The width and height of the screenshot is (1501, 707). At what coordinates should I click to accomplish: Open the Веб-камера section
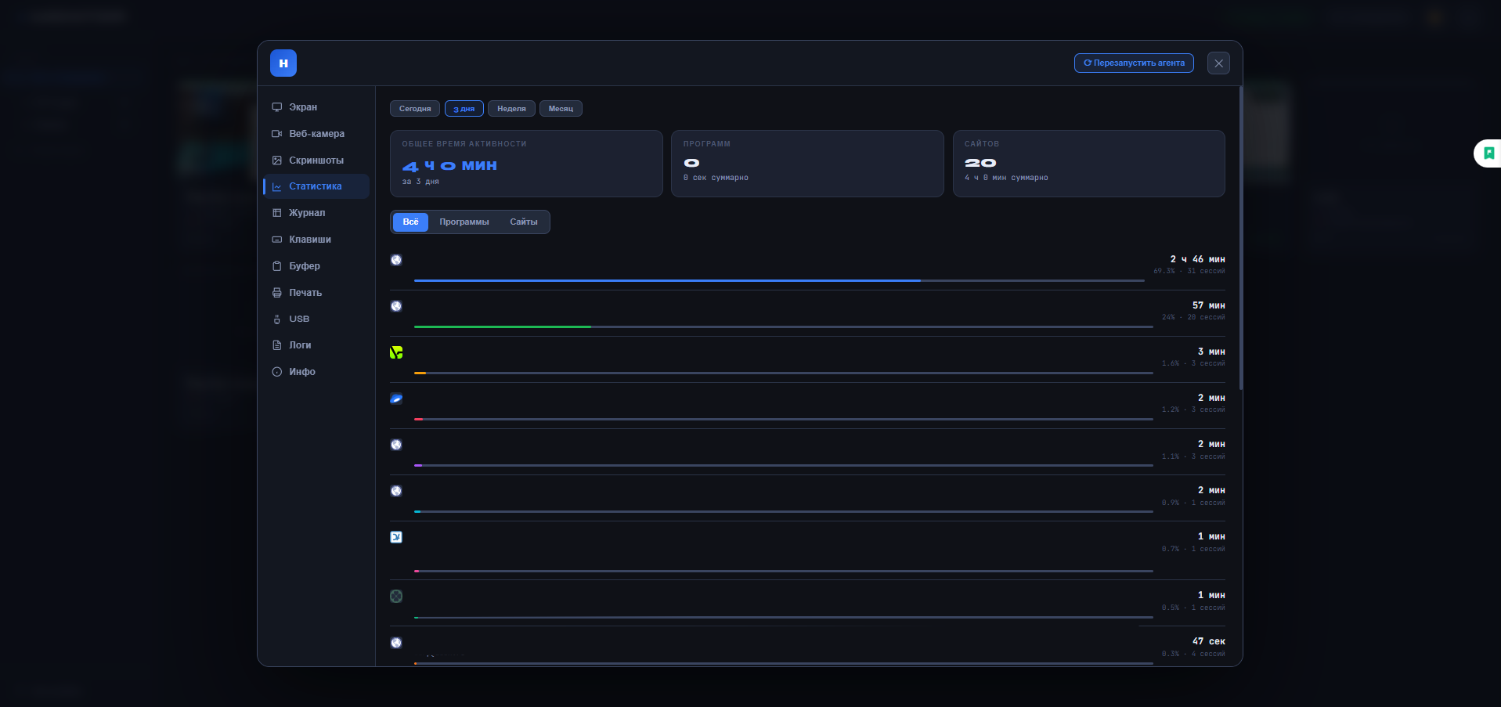pyautogui.click(x=316, y=134)
